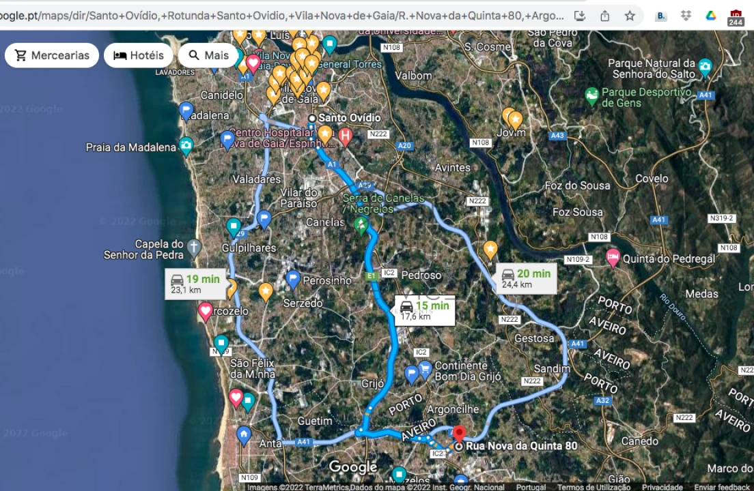Filter map by Hotéis
This screenshot has height=491, width=754.
[138, 55]
